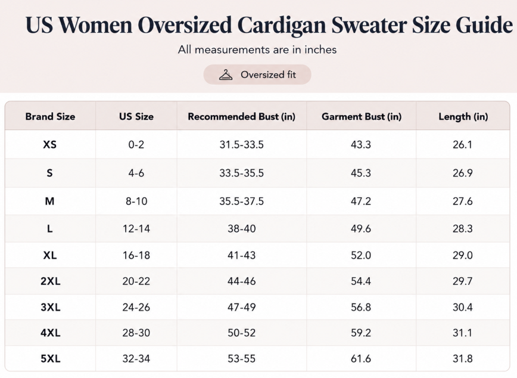The image size is (517, 378).
Task: Click the Garment Bust (in) header
Action: tap(362, 116)
